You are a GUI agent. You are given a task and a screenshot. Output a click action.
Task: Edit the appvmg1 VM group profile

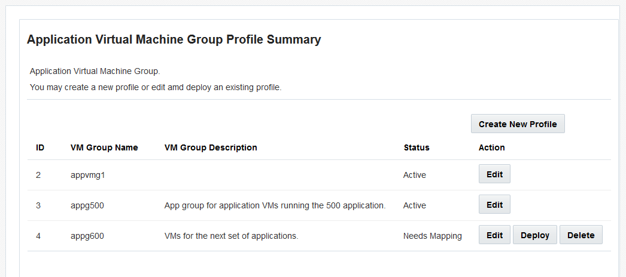494,174
